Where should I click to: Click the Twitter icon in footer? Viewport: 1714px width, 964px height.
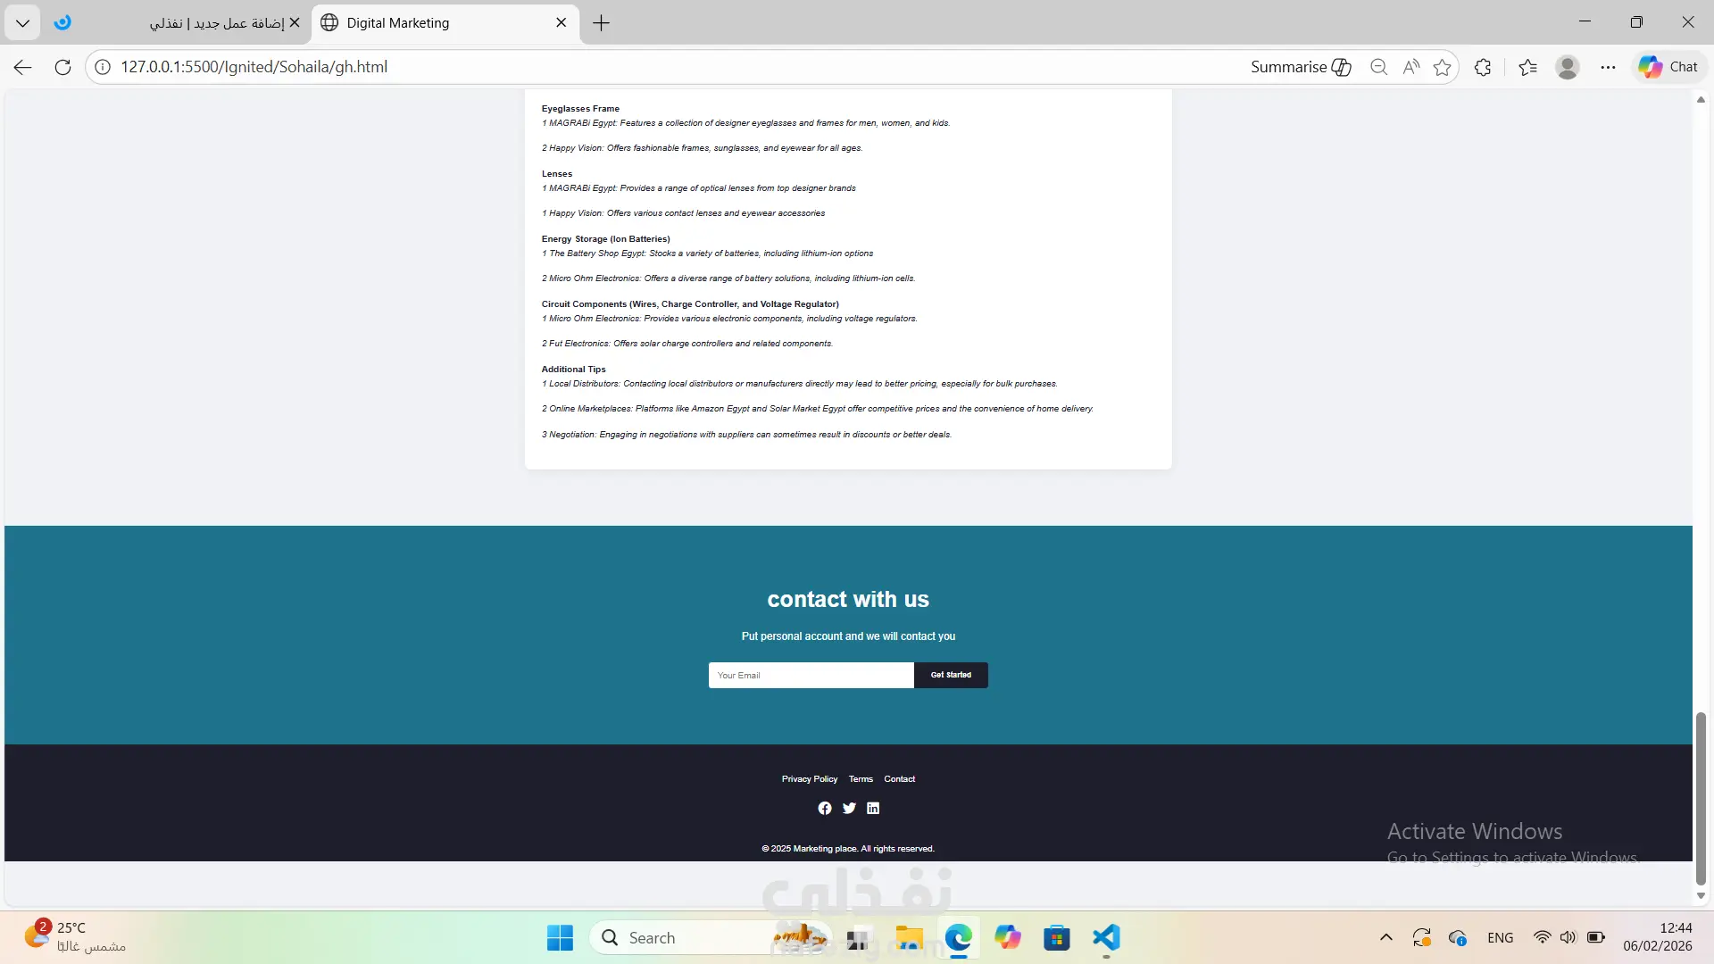click(x=849, y=808)
